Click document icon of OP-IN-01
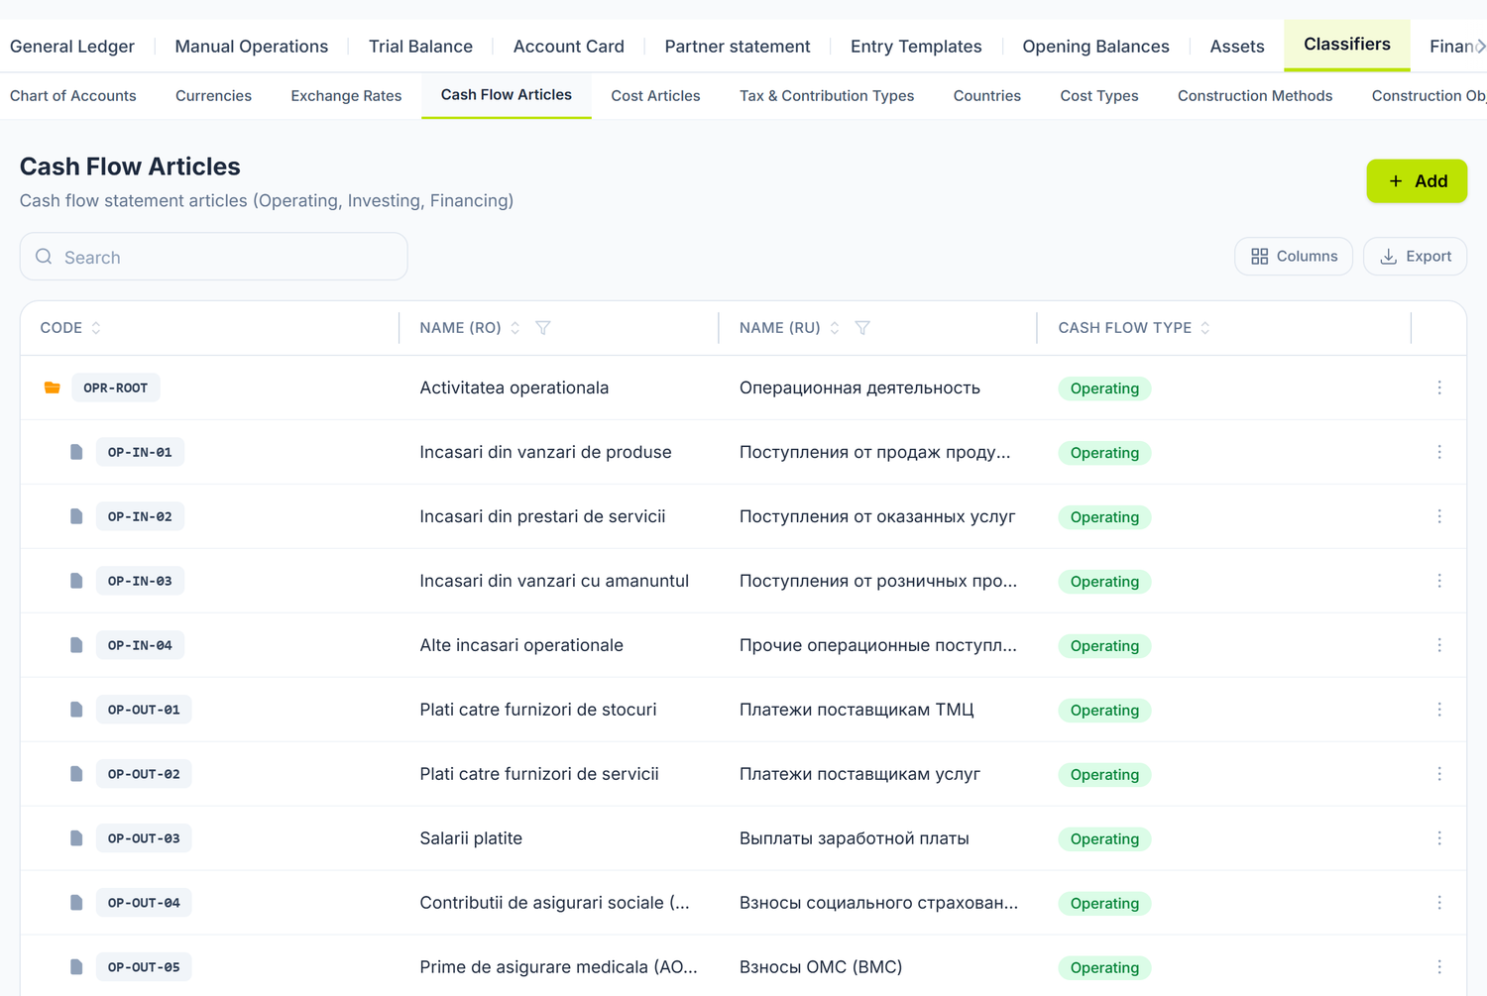 point(76,452)
